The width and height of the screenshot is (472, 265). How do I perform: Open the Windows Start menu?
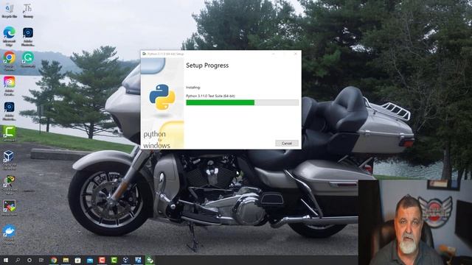pos(5,260)
